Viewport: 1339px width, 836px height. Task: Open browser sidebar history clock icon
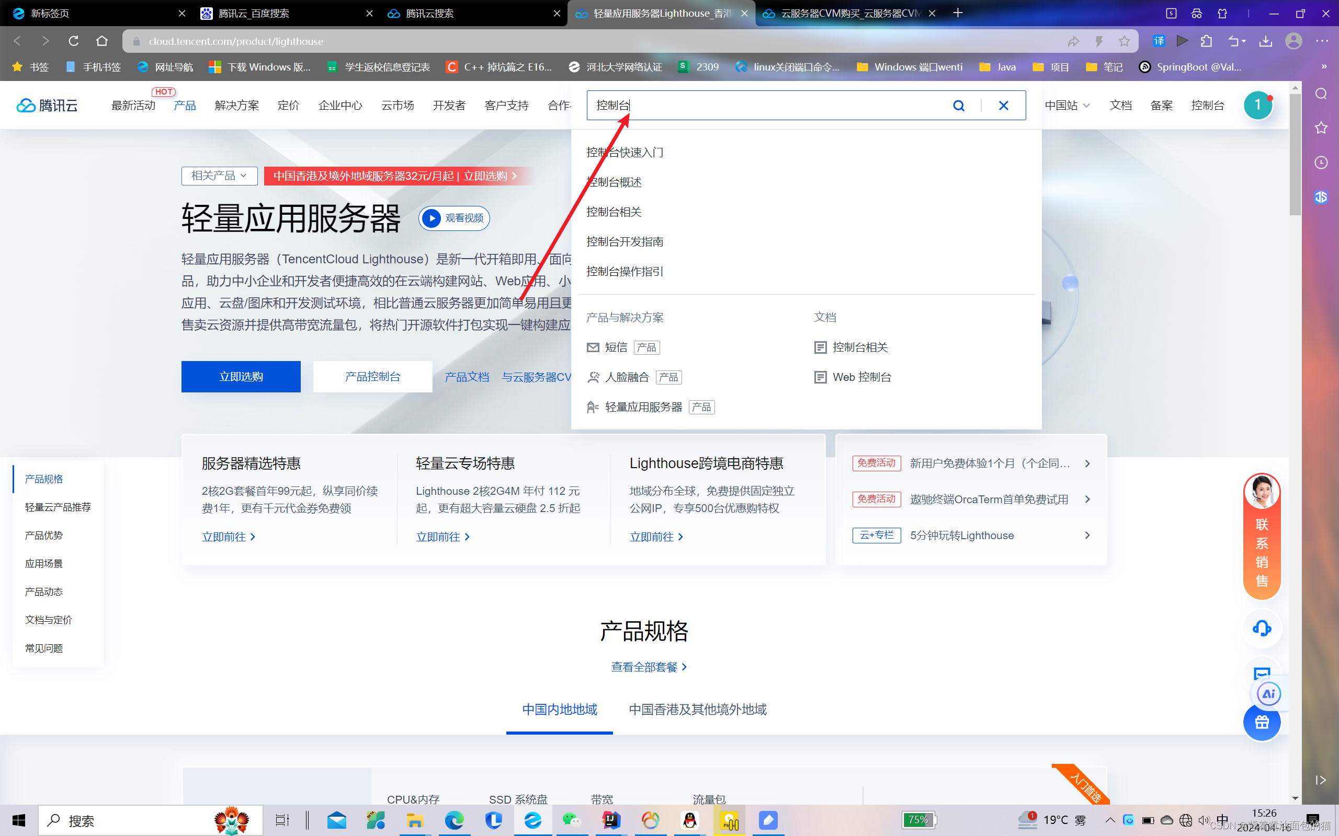[1321, 162]
